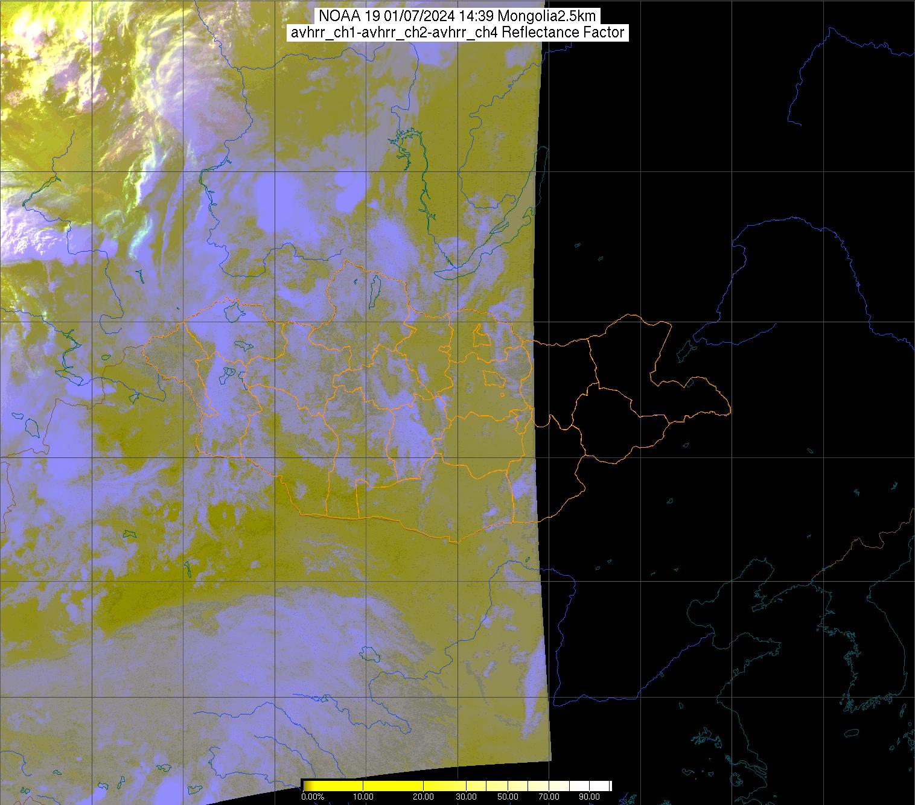Click the title 'NOAA 19 01/07/2024 14:39 Mongolia2.5km'
The width and height of the screenshot is (915, 805).
pyautogui.click(x=457, y=16)
